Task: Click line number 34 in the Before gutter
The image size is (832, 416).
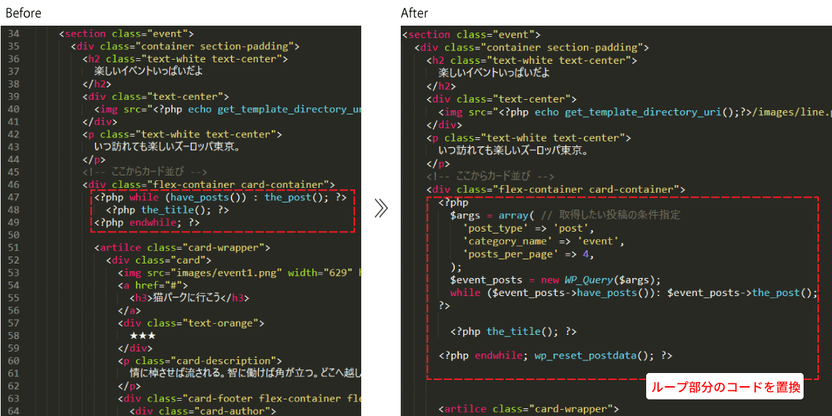Action: 12,33
